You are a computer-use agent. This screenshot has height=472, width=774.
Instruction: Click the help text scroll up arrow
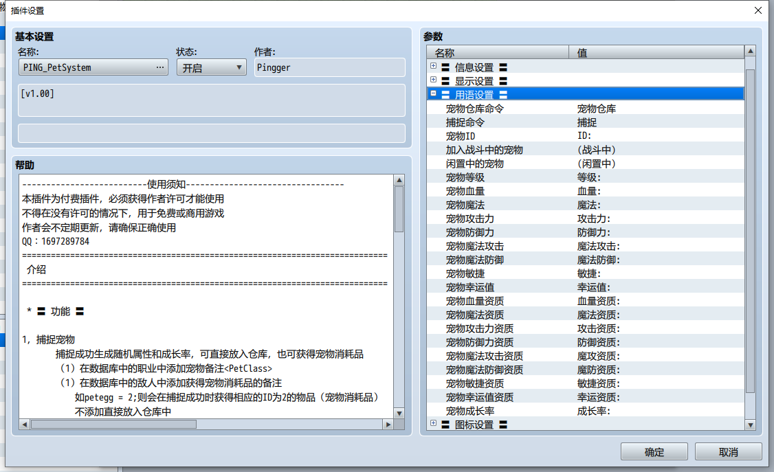399,180
